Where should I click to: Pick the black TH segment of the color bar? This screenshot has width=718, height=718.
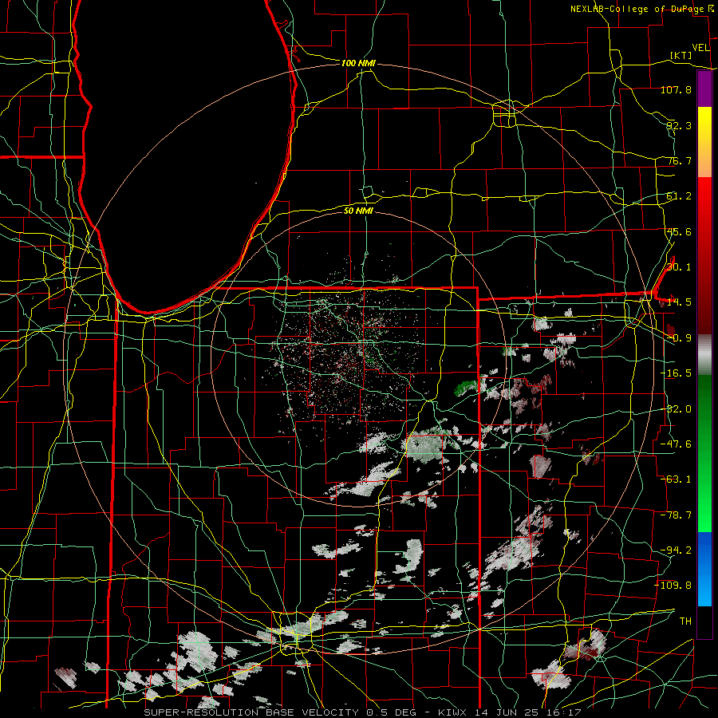click(704, 621)
